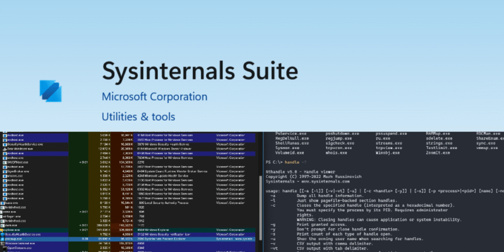The width and height of the screenshot is (504, 252).
Task: Click the SearchIndexer.exe process icon
Action: [4, 149]
